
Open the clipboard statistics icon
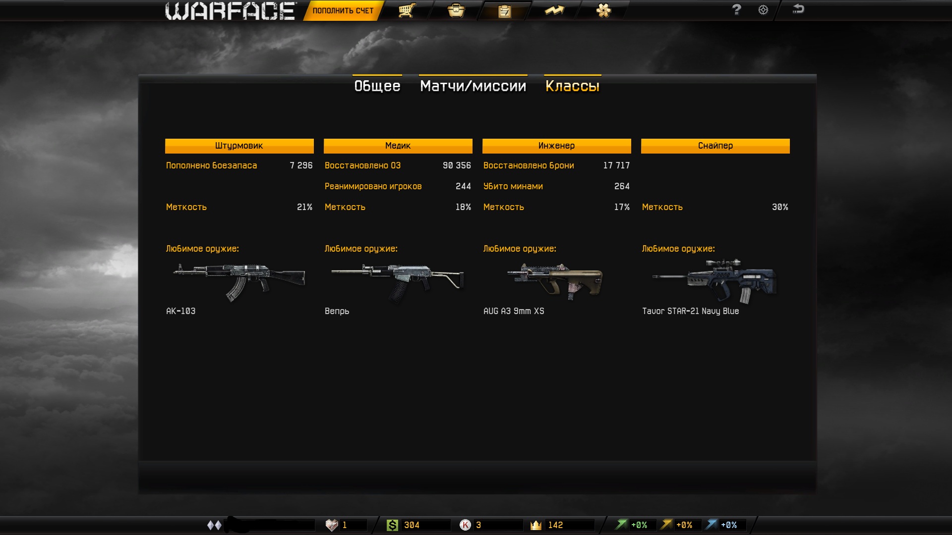pyautogui.click(x=504, y=11)
